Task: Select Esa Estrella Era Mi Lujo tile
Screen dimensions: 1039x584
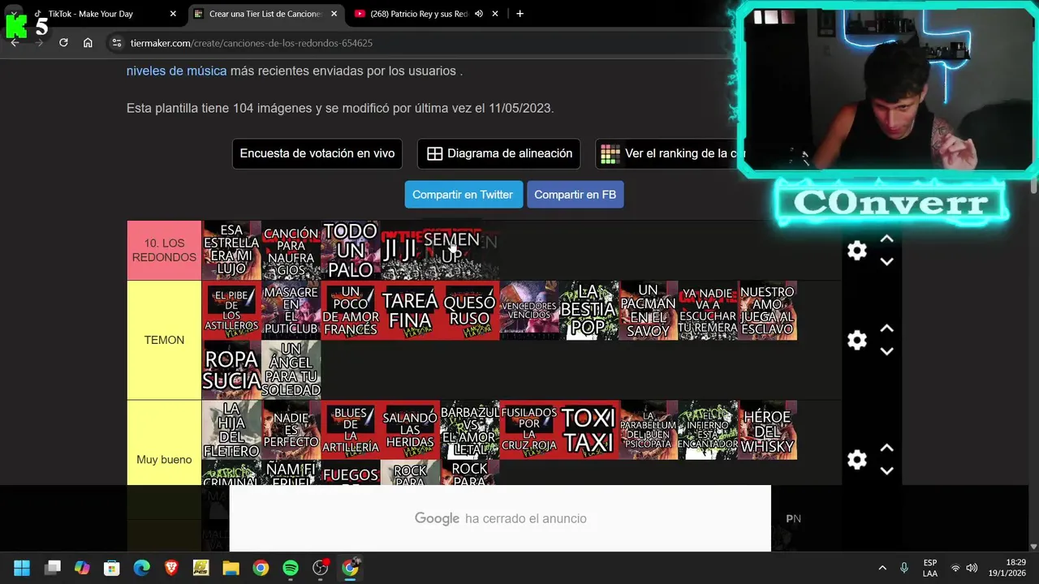Action: pos(231,251)
